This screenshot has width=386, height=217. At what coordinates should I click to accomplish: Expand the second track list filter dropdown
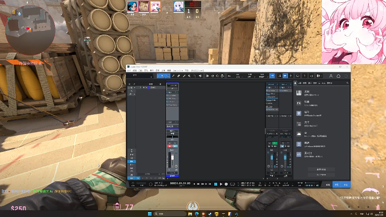point(135,94)
